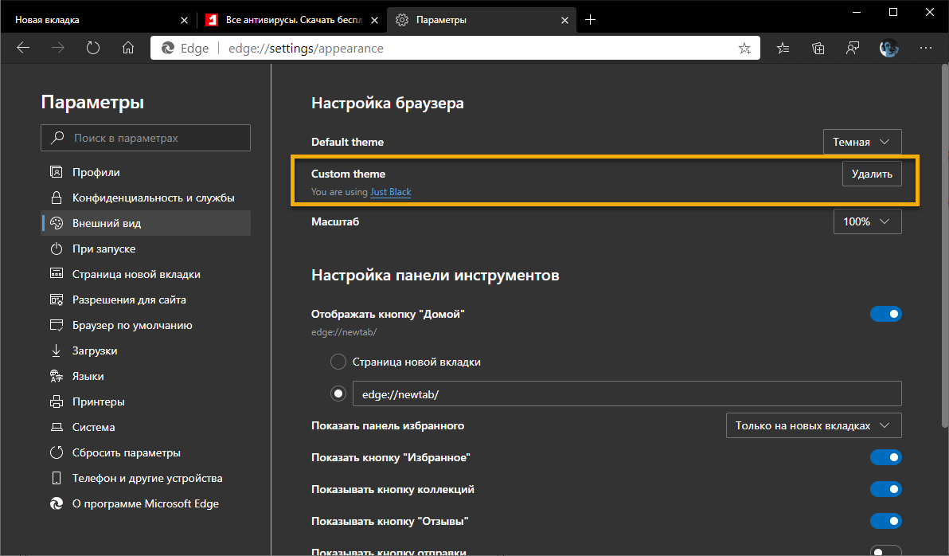Click the Удалить custom theme button
Viewport: 949px width, 556px height.
click(x=872, y=173)
